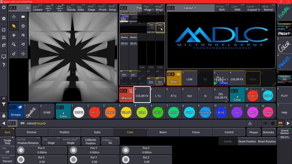Click the power icon in left sidebar
The width and height of the screenshot is (292, 164).
pyautogui.click(x=4, y=8)
